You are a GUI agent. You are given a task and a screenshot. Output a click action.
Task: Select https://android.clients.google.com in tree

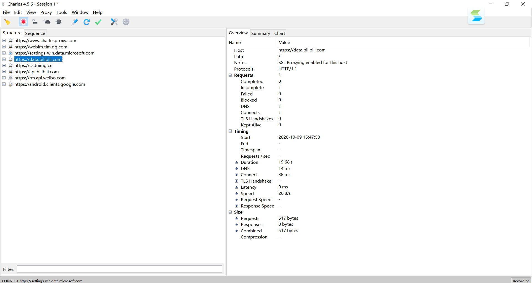click(x=50, y=84)
